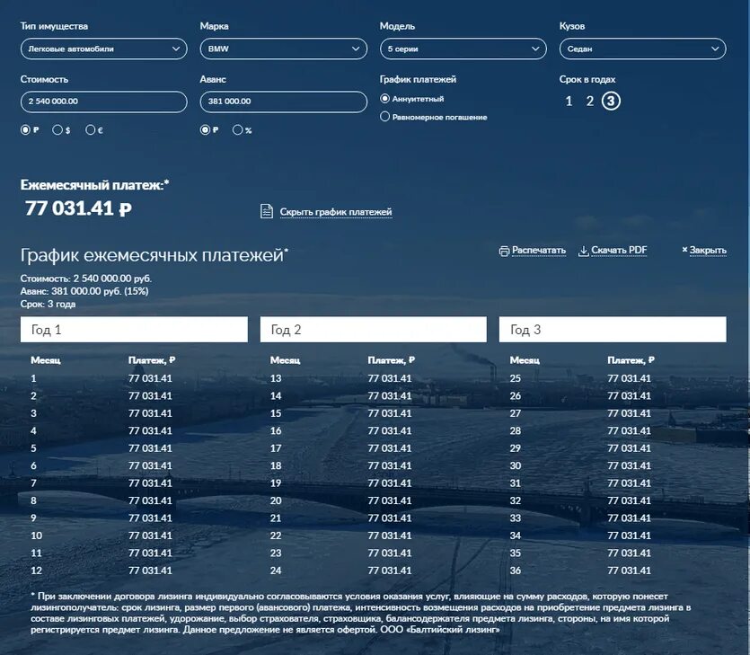The image size is (750, 655).
Task: Click the payment value for month 30
Action: [x=630, y=465]
